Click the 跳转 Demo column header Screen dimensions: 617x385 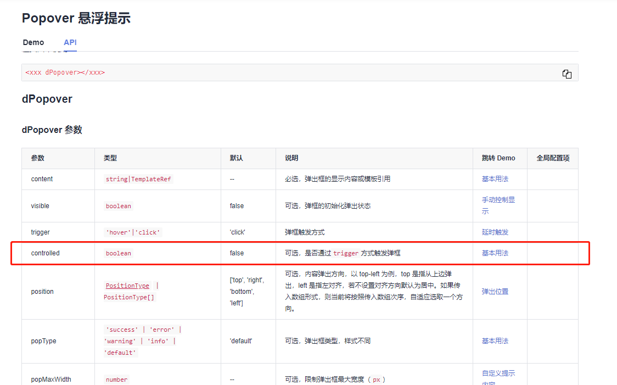coord(498,158)
